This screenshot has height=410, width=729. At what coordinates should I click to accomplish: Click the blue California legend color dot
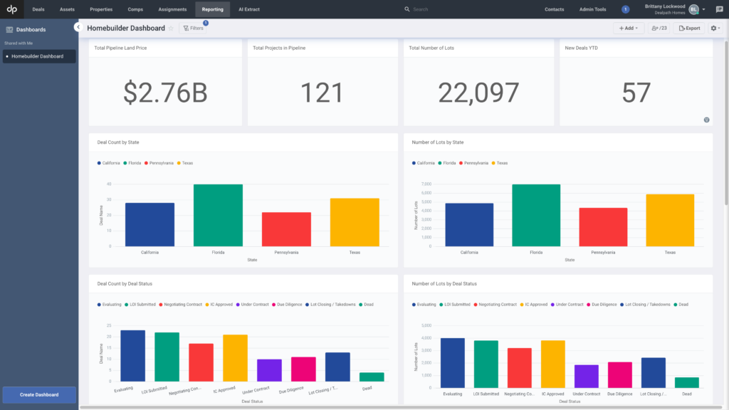pyautogui.click(x=99, y=163)
